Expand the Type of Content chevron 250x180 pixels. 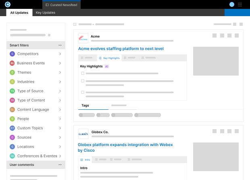pyautogui.click(x=60, y=100)
